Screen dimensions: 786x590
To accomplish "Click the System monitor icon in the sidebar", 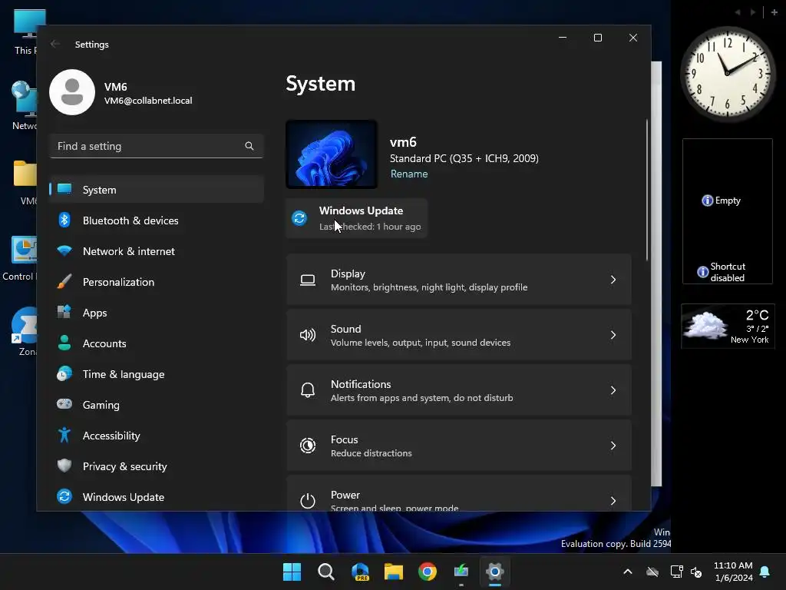I will (x=64, y=189).
